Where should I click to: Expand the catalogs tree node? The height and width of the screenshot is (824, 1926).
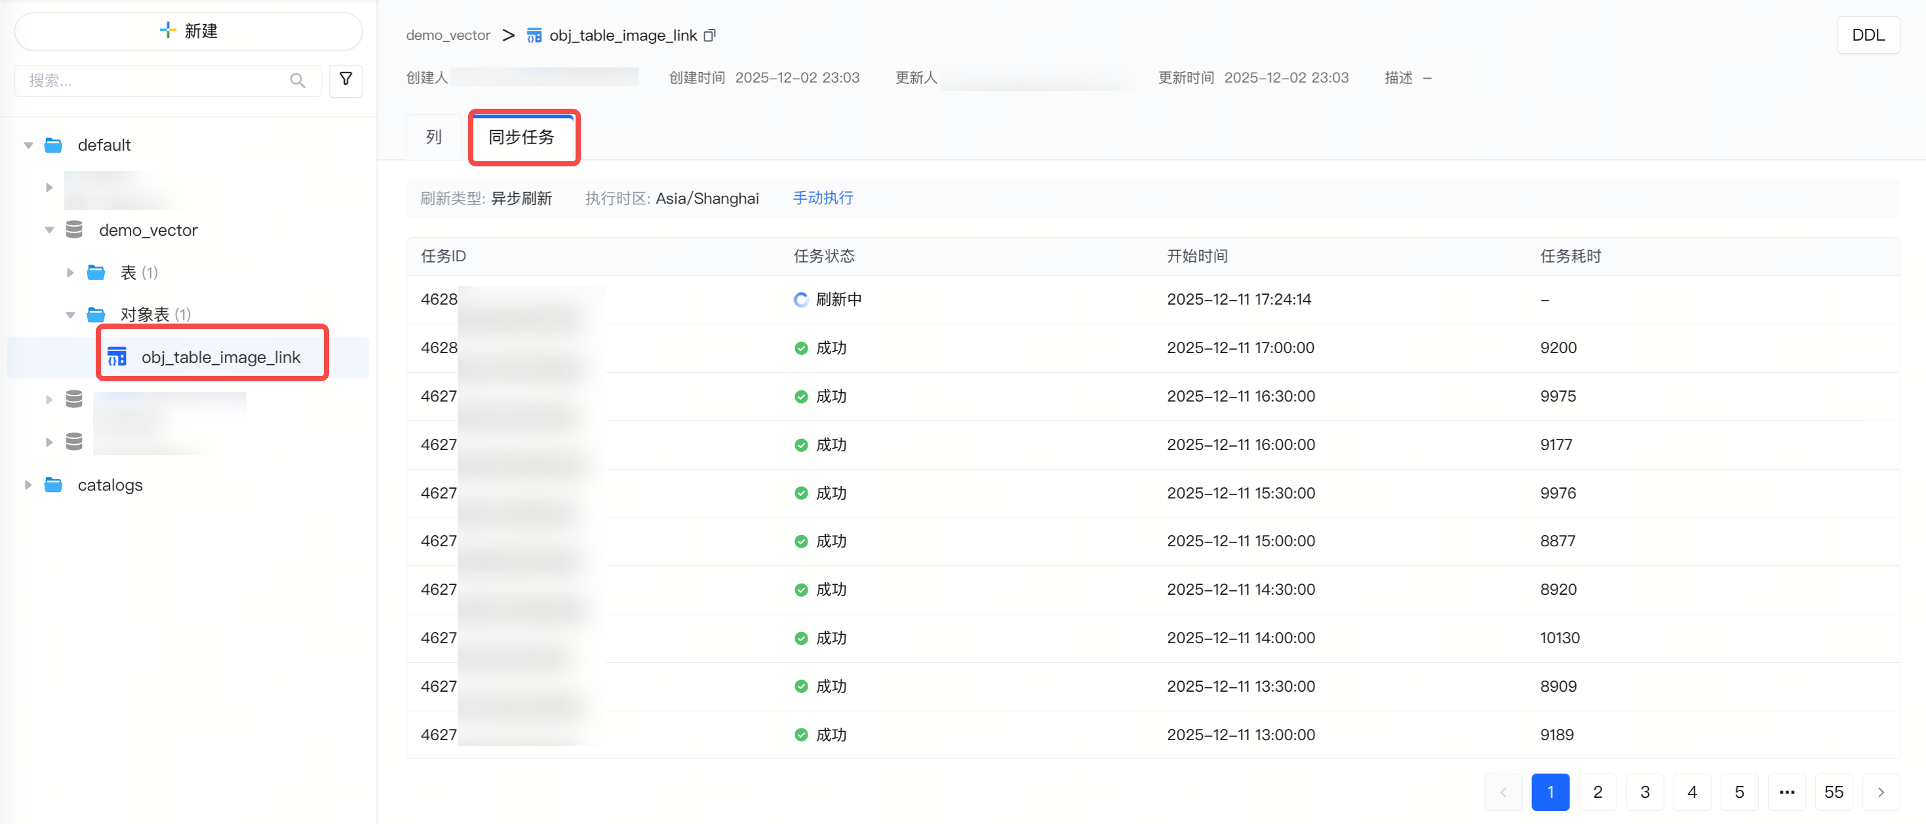[28, 484]
